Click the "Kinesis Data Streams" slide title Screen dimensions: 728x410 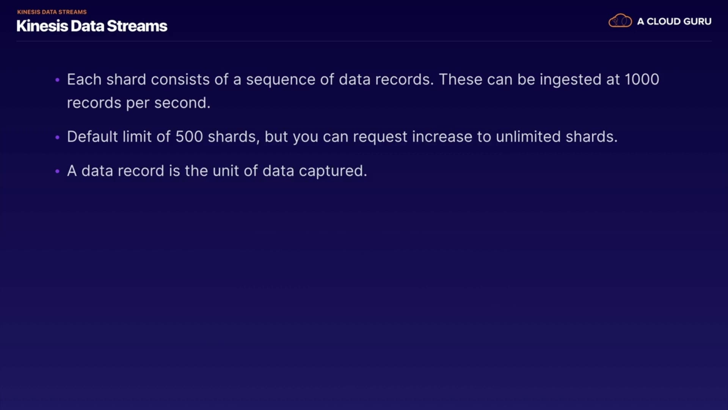[x=92, y=26]
